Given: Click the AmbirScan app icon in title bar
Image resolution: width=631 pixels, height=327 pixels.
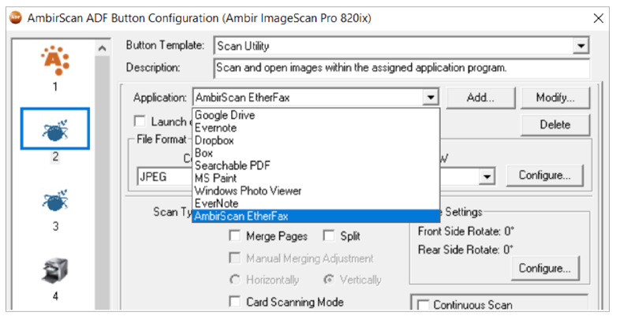Looking at the screenshot, I should coord(15,18).
